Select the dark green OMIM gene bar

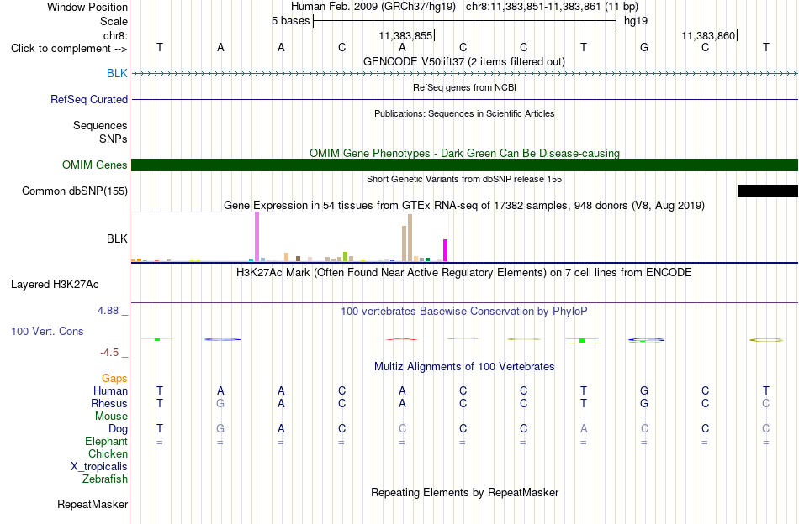(465, 165)
